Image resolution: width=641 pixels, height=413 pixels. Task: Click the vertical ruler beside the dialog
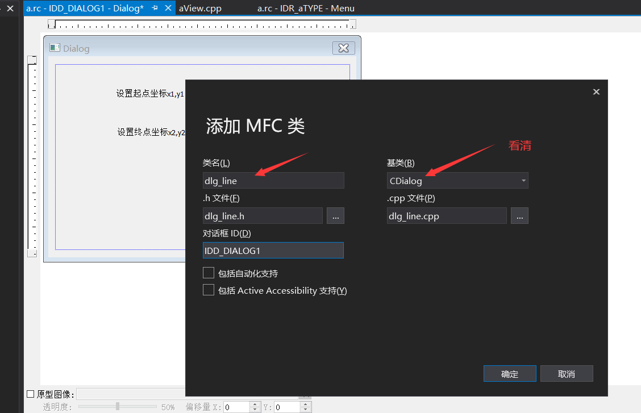tap(32, 156)
